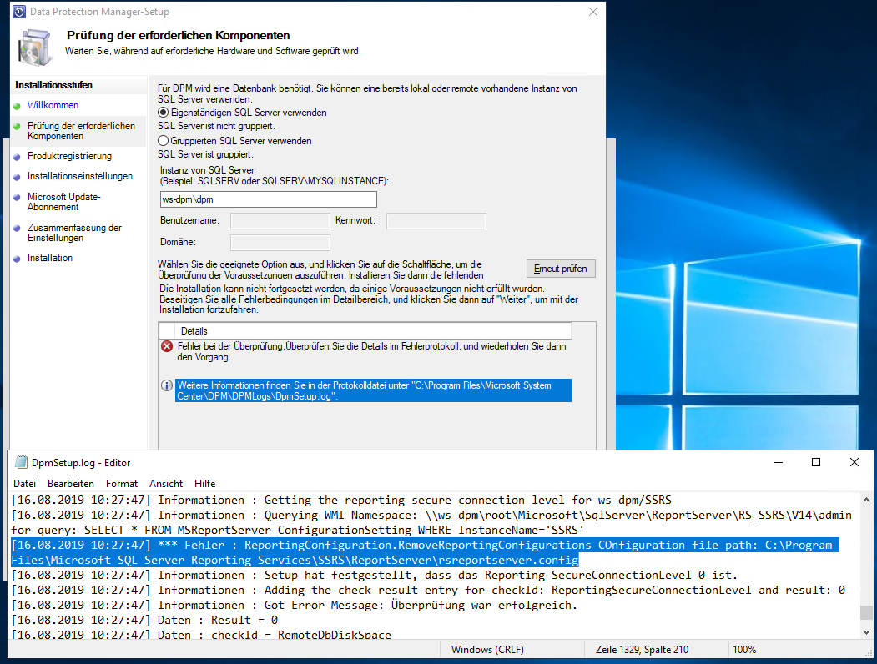Click the Installation step in the sidebar

[50, 258]
